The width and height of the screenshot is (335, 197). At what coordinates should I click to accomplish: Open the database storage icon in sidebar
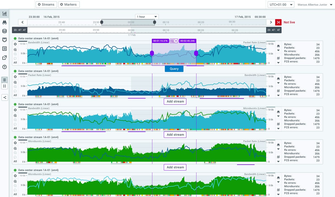pyautogui.click(x=4, y=31)
